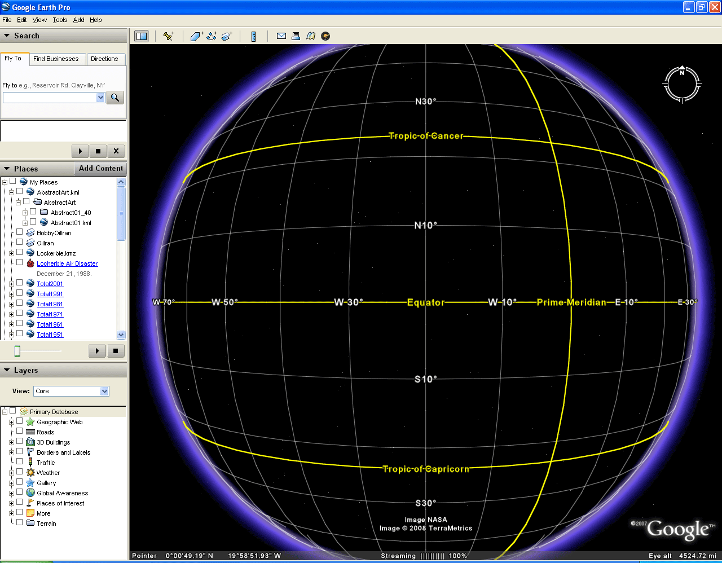The width and height of the screenshot is (722, 563).
Task: Add a path from the toolbar
Action: [x=212, y=36]
